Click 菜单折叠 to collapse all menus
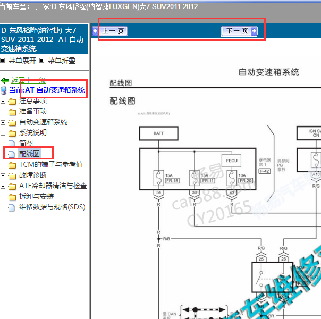This screenshot has height=319, width=321. point(62,61)
